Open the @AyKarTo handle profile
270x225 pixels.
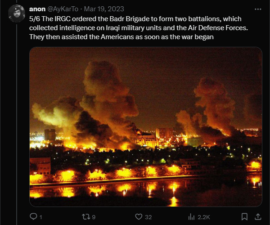click(x=63, y=9)
